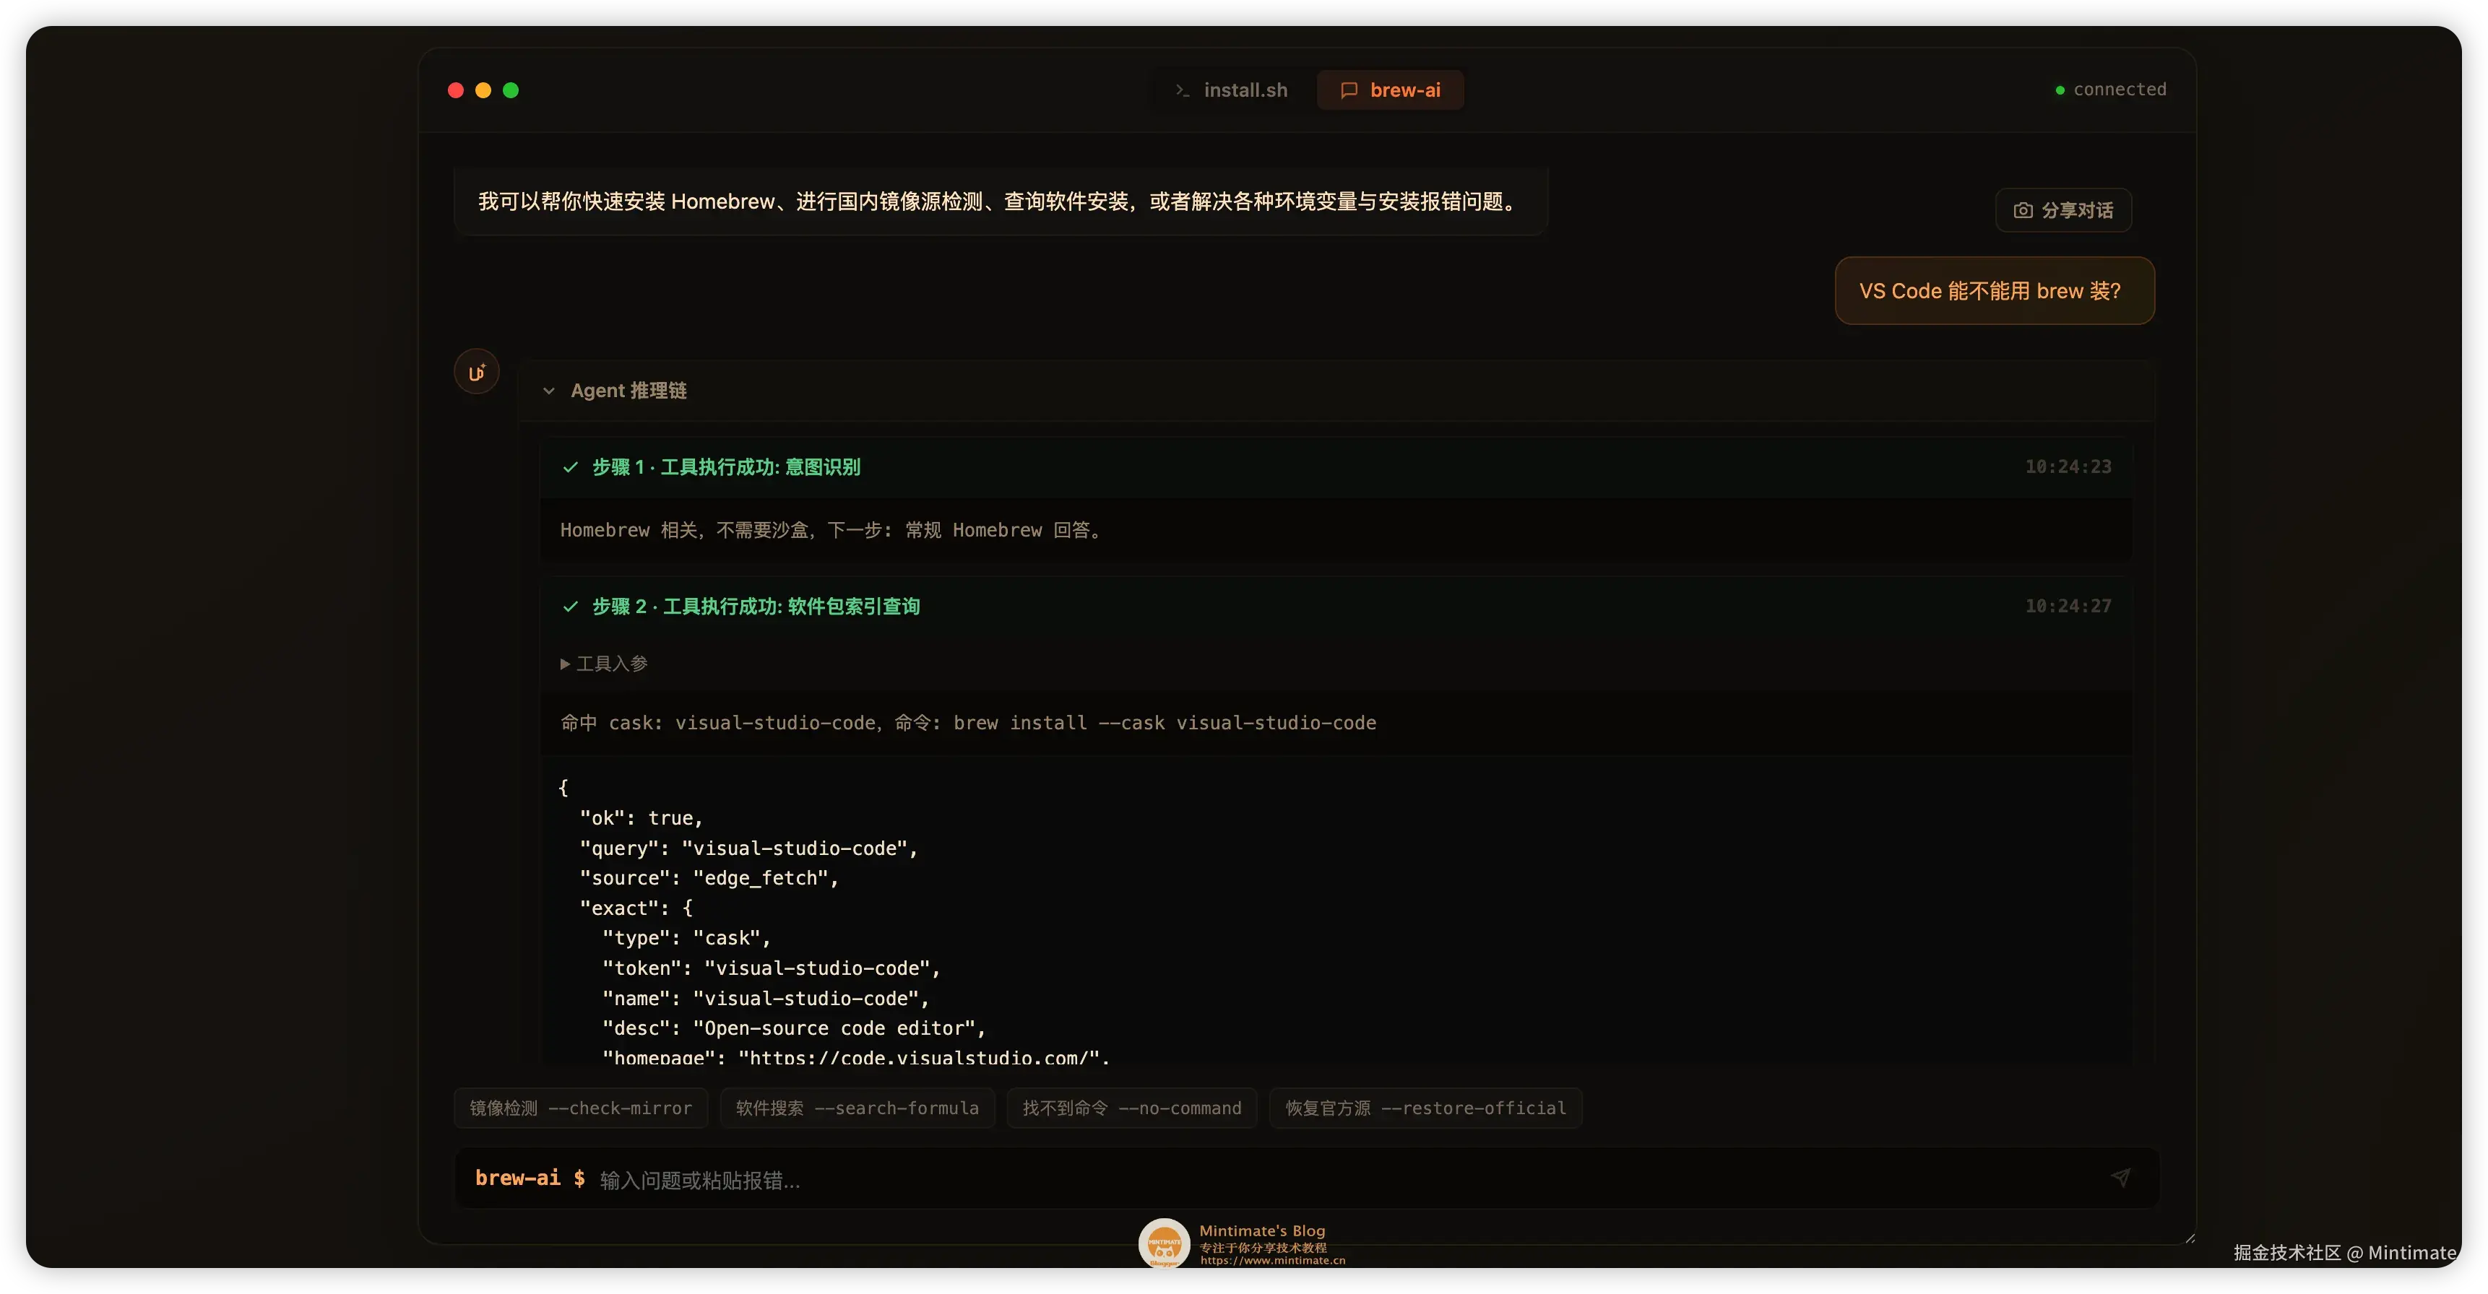Choose the 软件搜索 --search-formula quick command
This screenshot has width=2488, height=1294.
[x=857, y=1108]
